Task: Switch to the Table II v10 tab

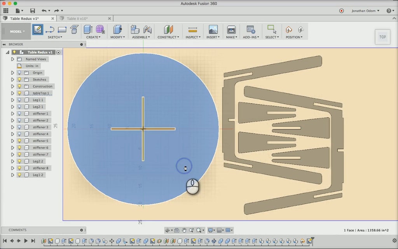Action: tap(77, 18)
